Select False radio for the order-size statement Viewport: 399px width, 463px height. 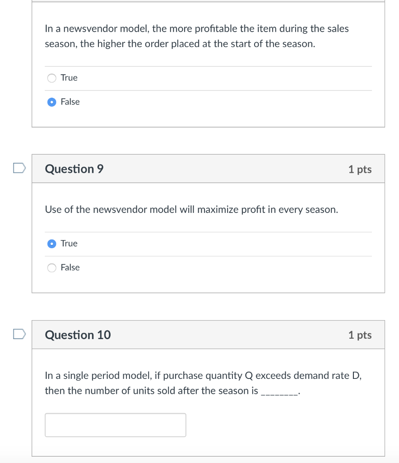coord(52,102)
